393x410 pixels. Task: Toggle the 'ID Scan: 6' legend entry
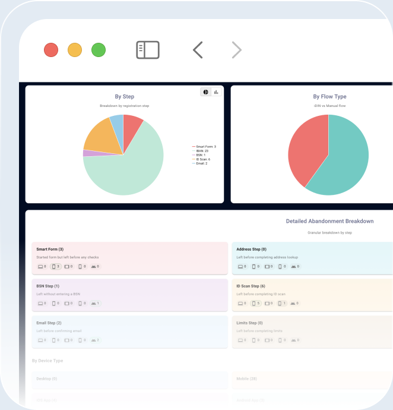(201, 159)
